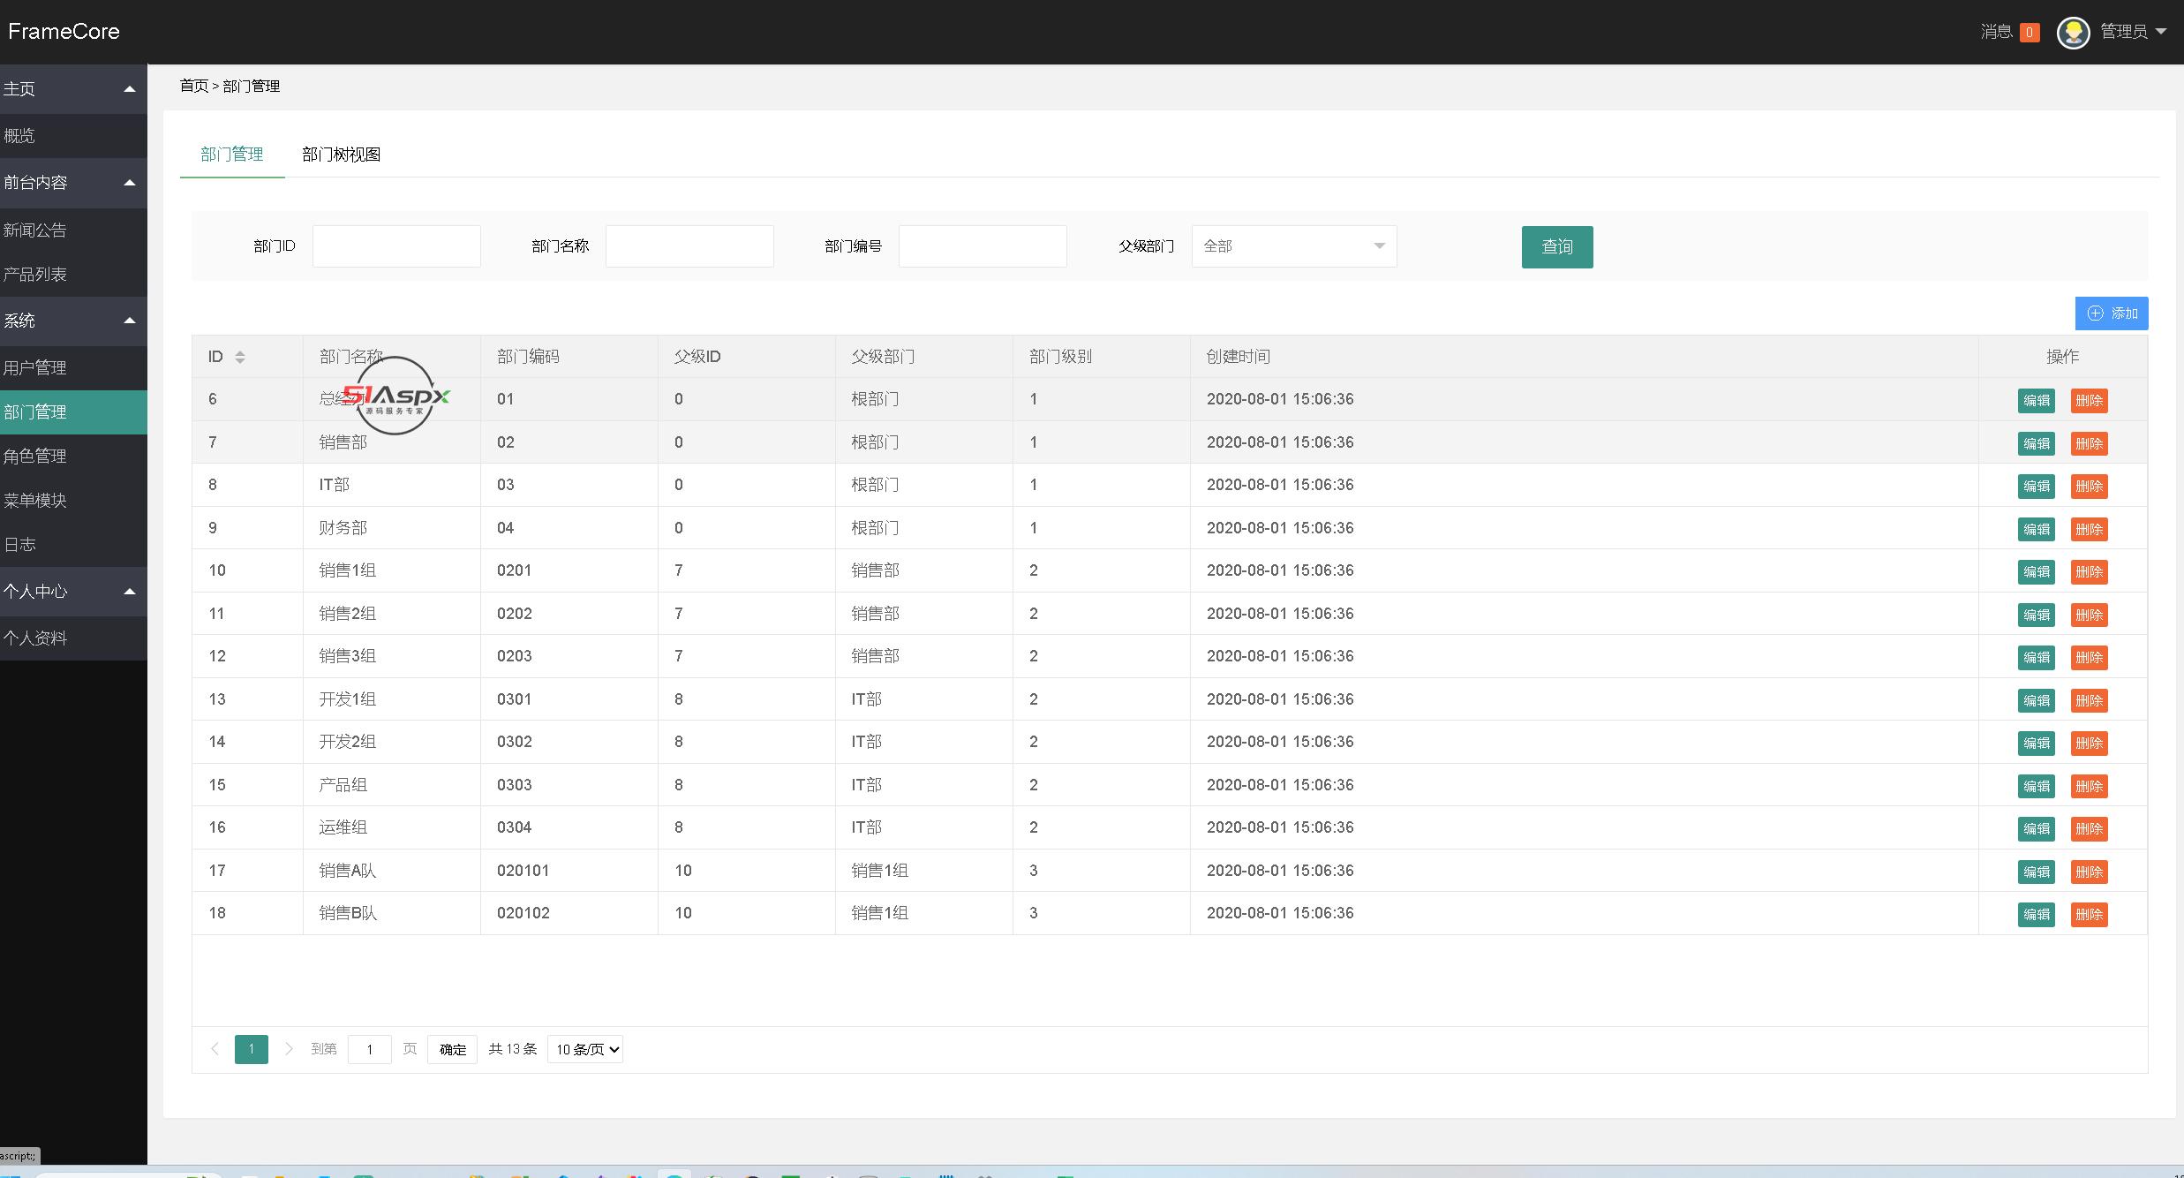Open the 产品列表 sidebar item
Viewport: 2184px width, 1178px height.
tap(73, 275)
